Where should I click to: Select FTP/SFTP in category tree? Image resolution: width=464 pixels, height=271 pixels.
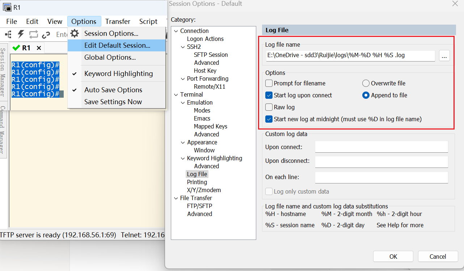(199, 206)
